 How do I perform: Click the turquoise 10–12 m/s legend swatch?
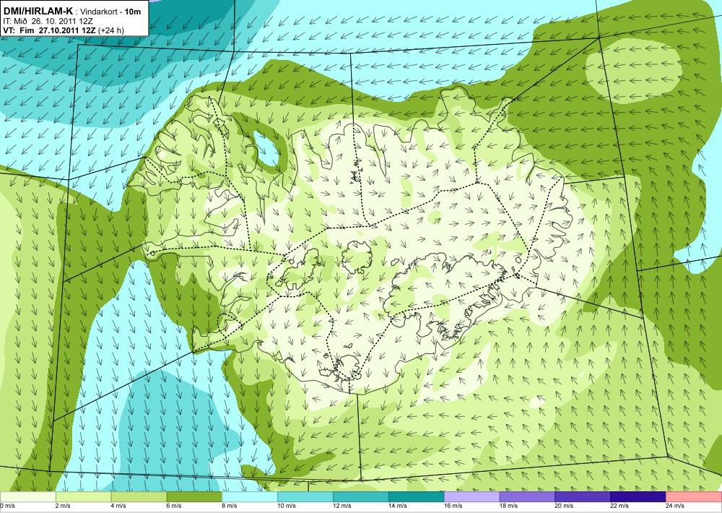305,497
